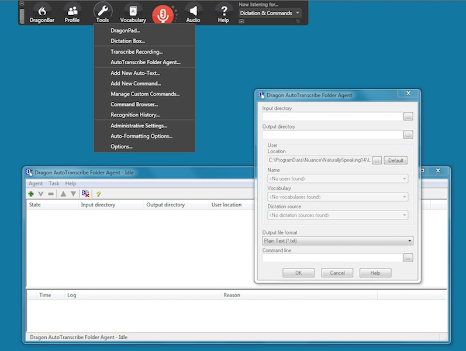Screen dimensions: 466x351
Task: Click the Help question mark in DragonBar
Action: point(223,11)
